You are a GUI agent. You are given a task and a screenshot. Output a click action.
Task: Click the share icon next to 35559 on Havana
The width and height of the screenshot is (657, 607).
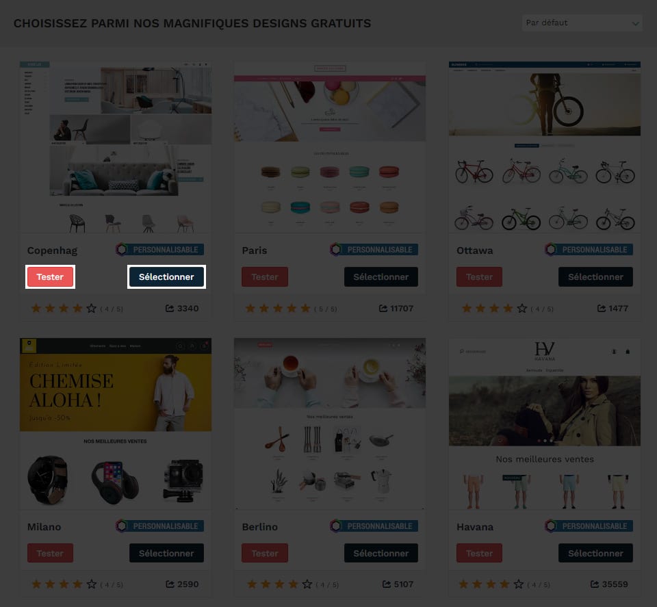pyautogui.click(x=595, y=584)
